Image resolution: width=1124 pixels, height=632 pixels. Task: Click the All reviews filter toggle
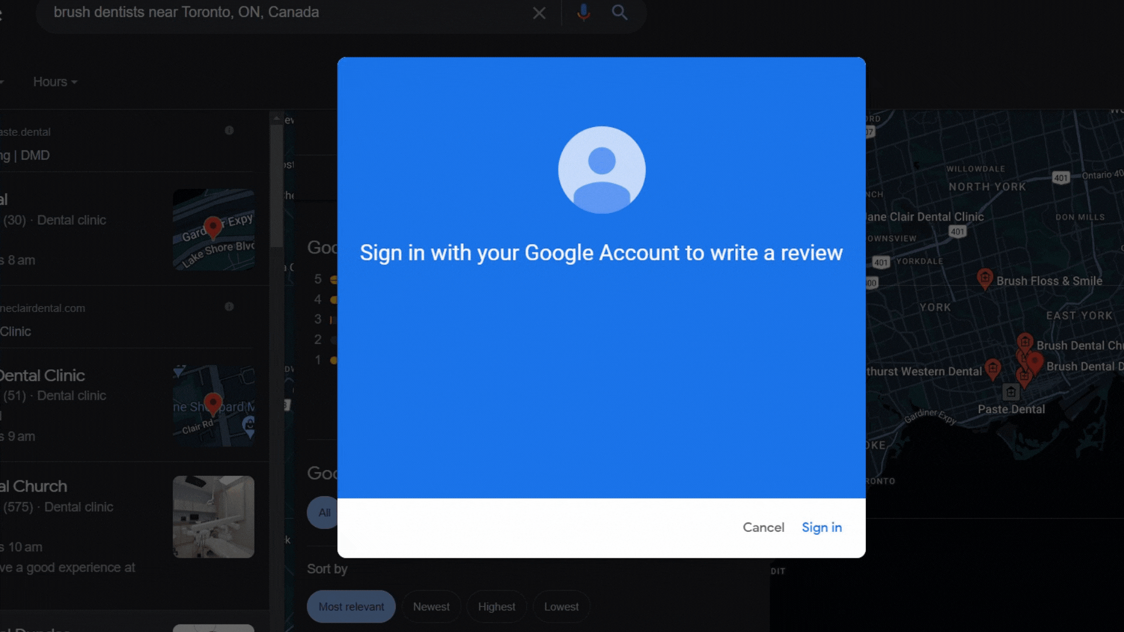coord(324,511)
